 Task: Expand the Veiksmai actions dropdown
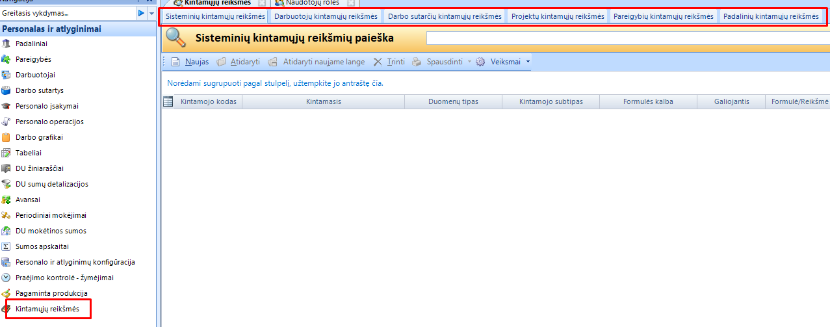(528, 62)
